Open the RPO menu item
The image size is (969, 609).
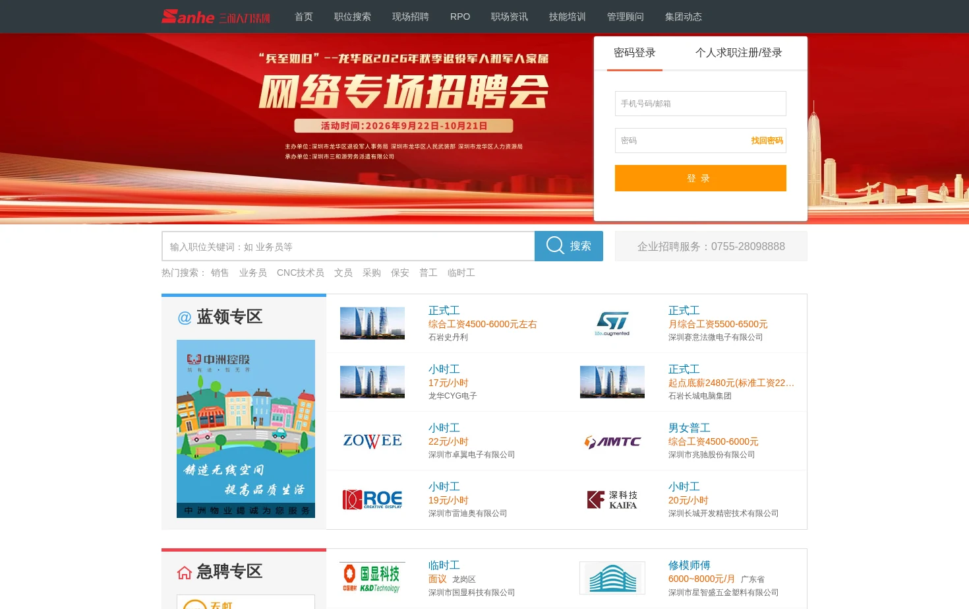point(460,16)
